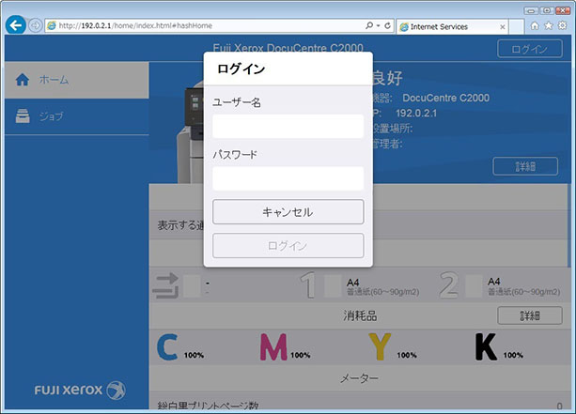Open browser home page icon

point(534,26)
